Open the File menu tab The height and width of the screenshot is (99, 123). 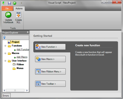point(7,8)
